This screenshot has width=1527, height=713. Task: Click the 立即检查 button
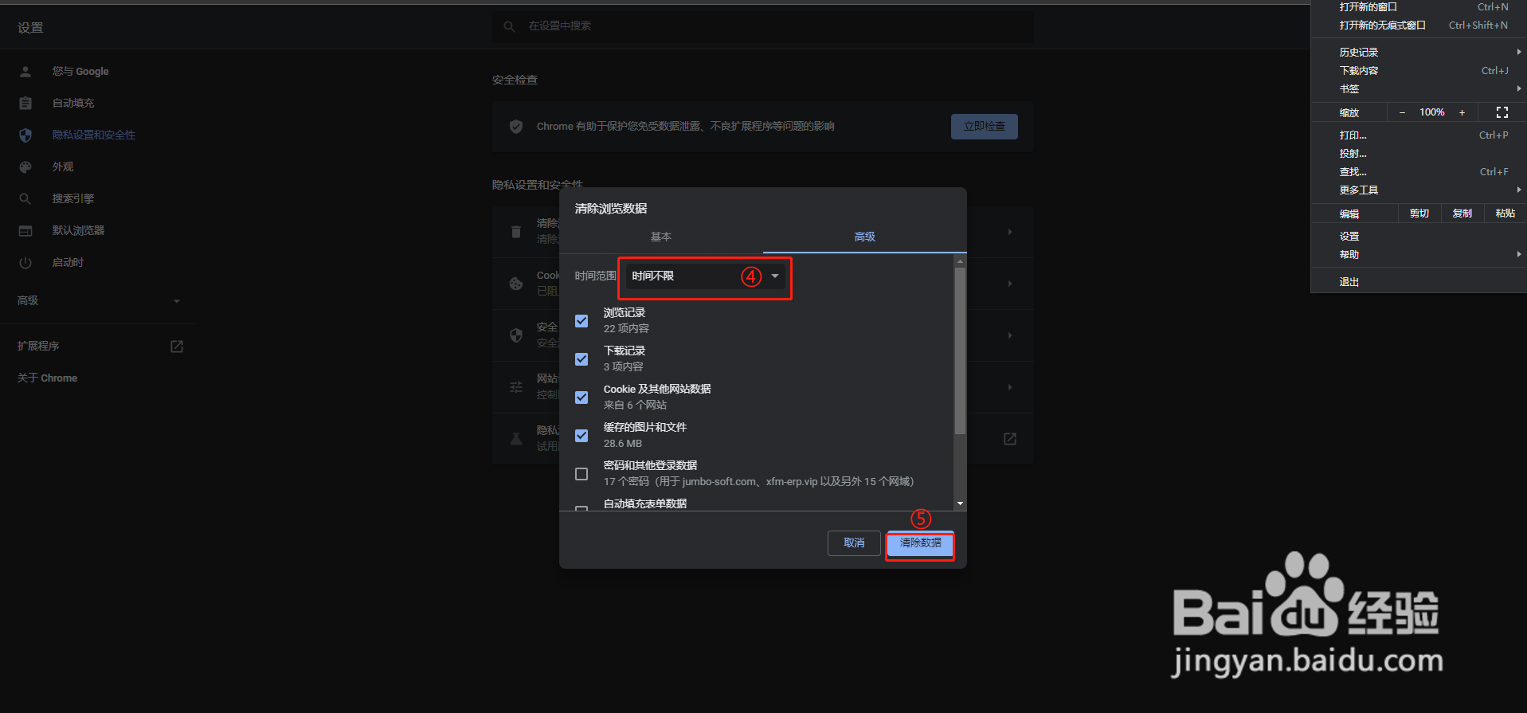(x=985, y=127)
